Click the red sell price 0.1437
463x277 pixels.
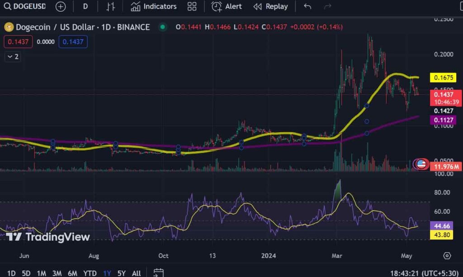point(18,42)
